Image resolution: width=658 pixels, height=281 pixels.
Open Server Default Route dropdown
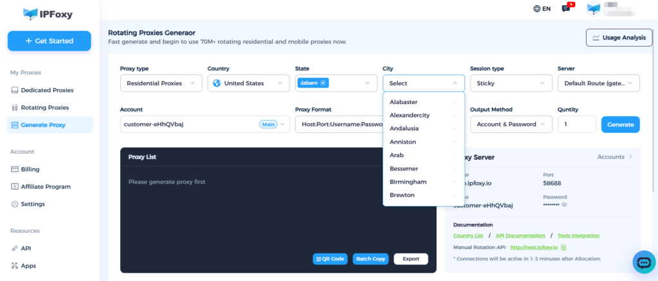pos(599,83)
